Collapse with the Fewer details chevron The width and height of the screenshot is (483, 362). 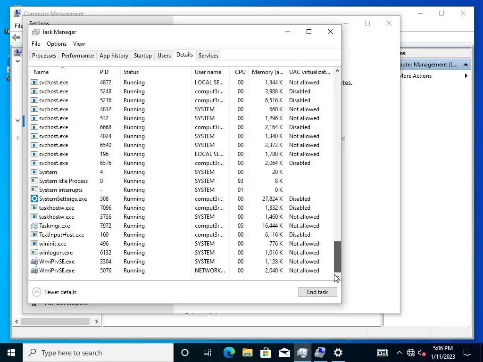click(36, 292)
